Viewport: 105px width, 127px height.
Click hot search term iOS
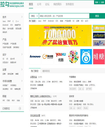click(57, 21)
